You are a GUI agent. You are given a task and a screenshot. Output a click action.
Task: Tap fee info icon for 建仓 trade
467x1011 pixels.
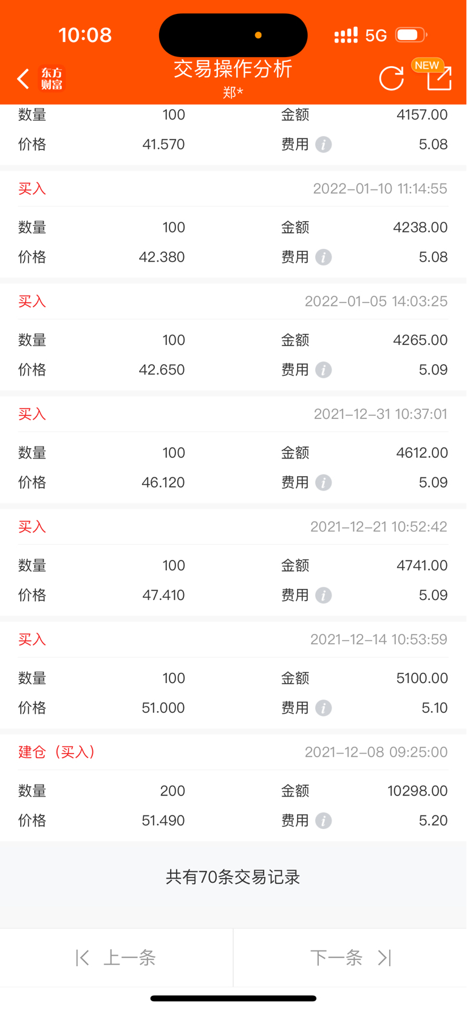tap(324, 821)
